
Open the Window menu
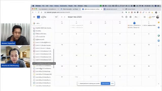click(x=80, y=6)
